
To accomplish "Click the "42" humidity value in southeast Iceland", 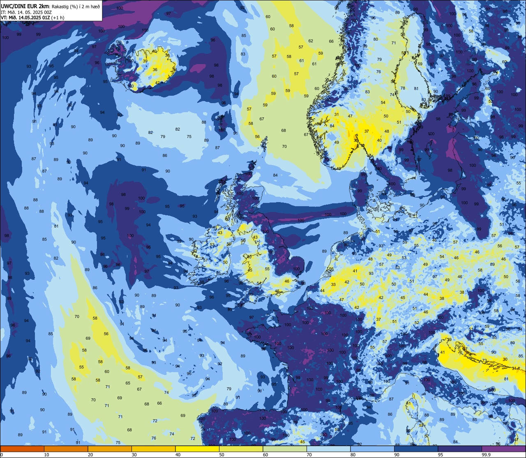I will [x=158, y=83].
